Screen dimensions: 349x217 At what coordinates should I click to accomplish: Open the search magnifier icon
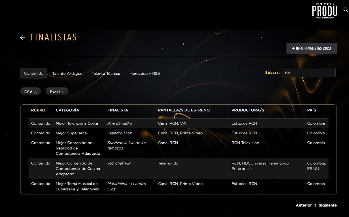point(346,10)
